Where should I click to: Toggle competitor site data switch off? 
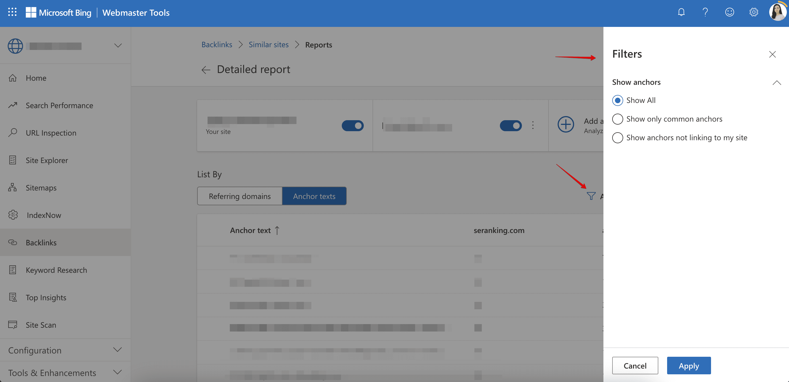(x=510, y=125)
